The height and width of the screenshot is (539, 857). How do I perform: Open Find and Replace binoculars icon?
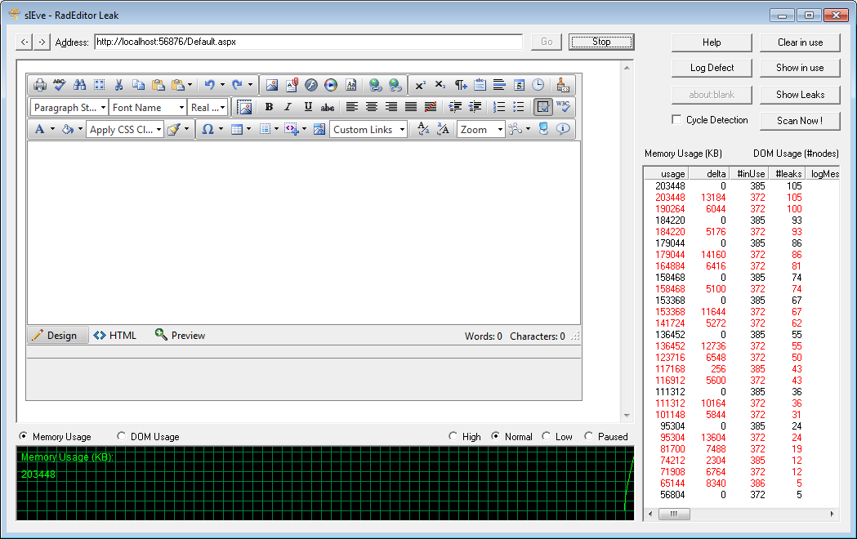pyautogui.click(x=80, y=85)
